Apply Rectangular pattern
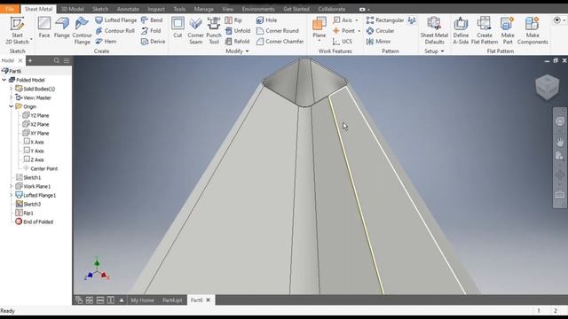The width and height of the screenshot is (568, 319). tap(385, 20)
